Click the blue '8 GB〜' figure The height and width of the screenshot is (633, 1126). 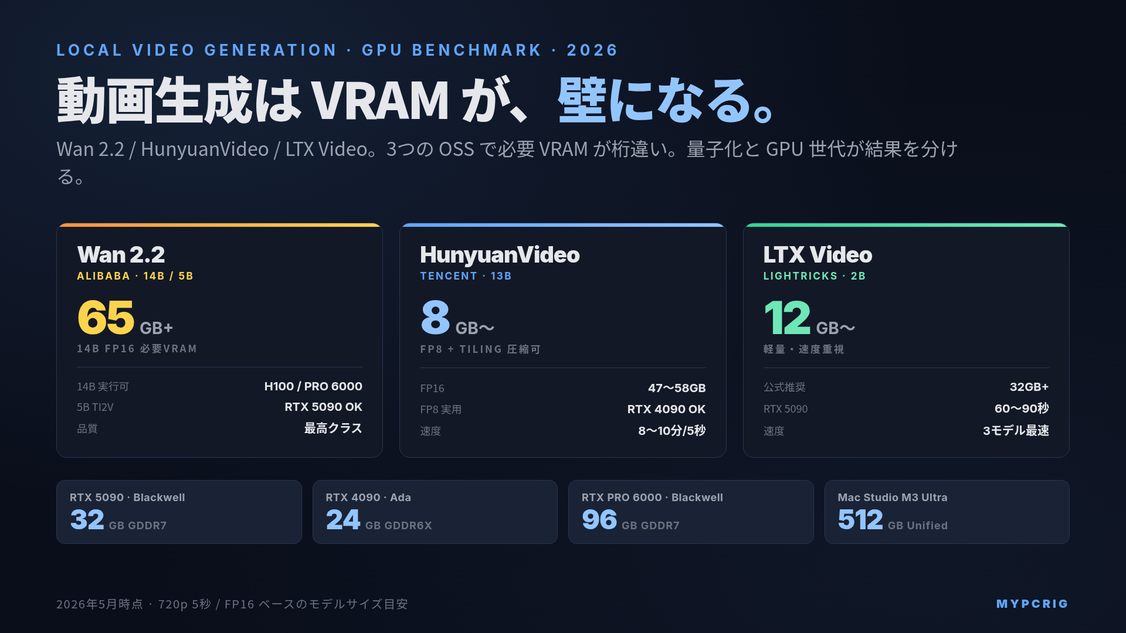coord(457,318)
